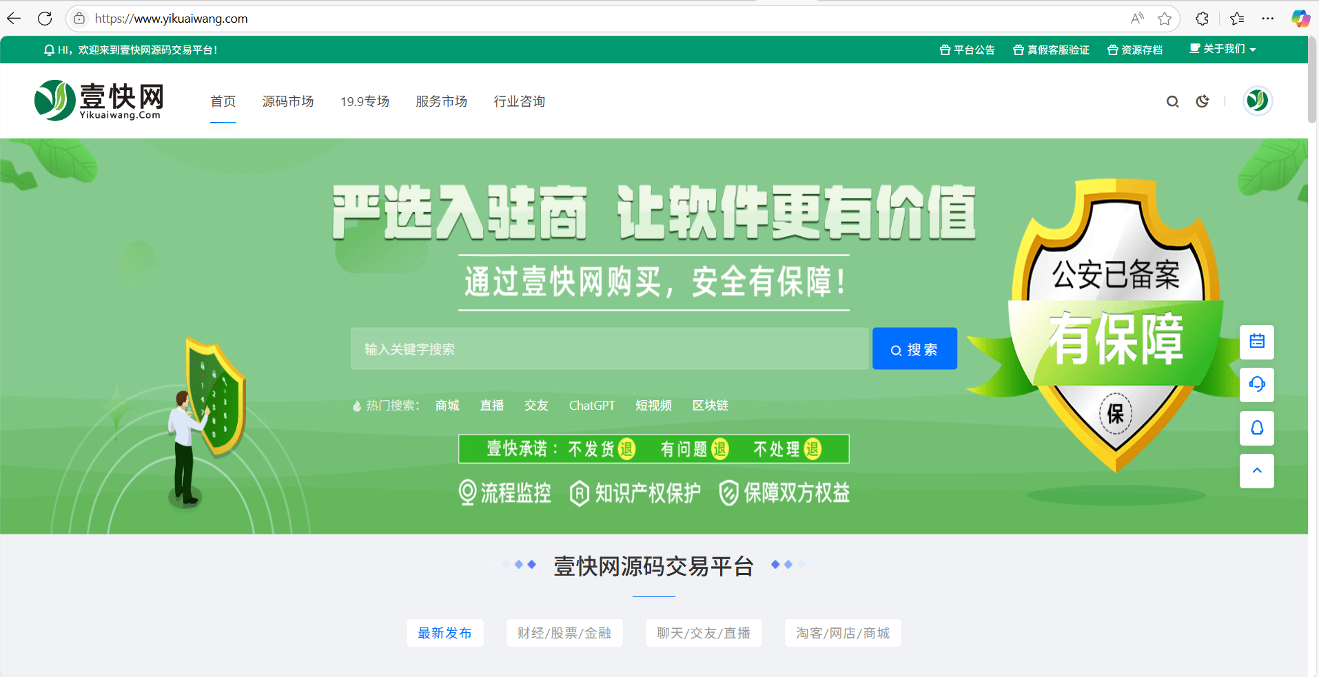Screen dimensions: 1319x677
Task: Click 保障双方权益 text in the banner
Action: click(x=797, y=493)
